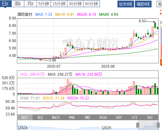Image resolution: width=162 pixels, height=131 pixels.
Task: Click the 2024 marker on overview timeline
Action: (x=23, y=128)
